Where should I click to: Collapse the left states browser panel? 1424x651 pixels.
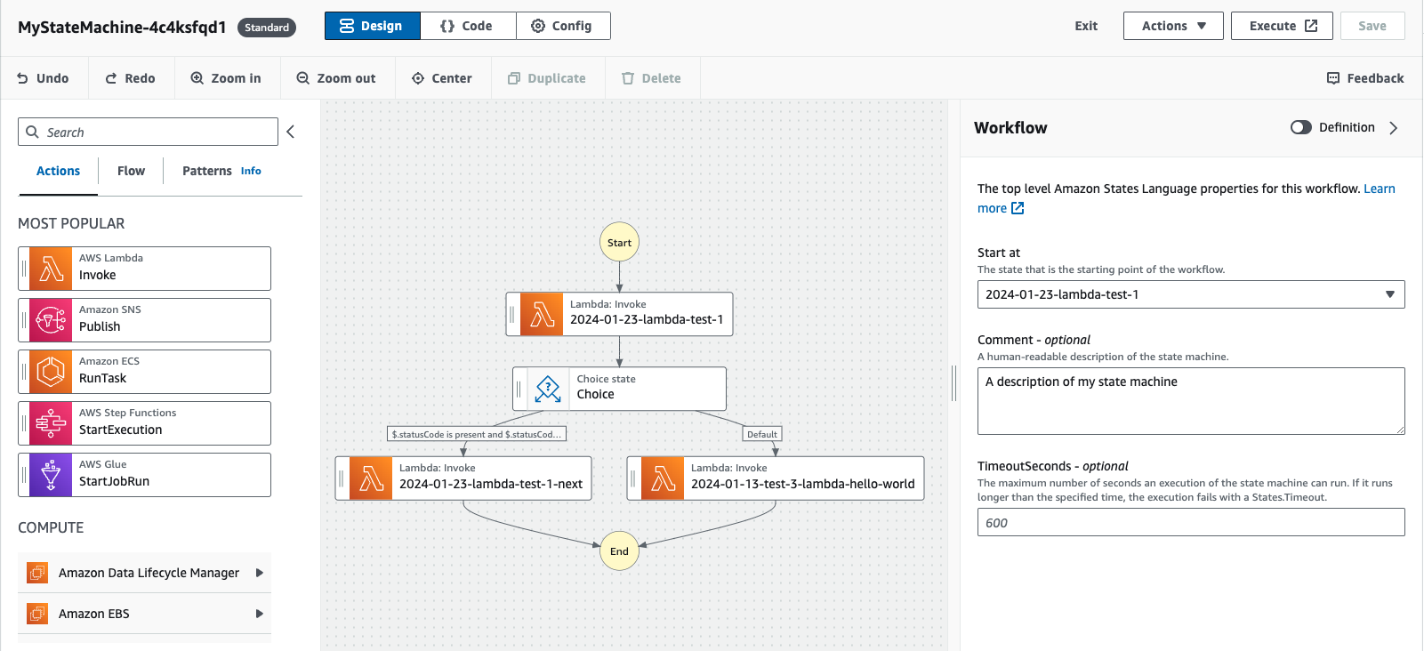point(290,132)
